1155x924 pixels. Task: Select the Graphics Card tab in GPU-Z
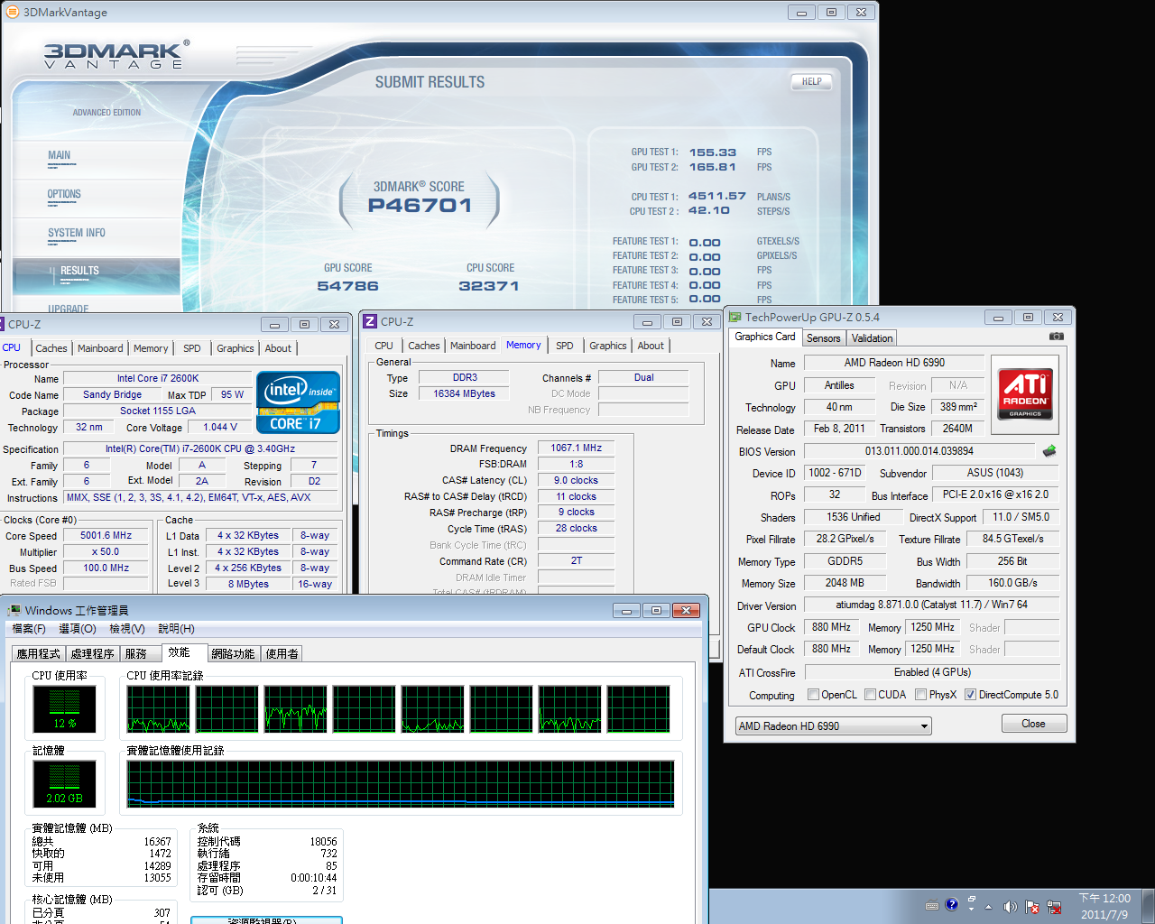(x=765, y=337)
